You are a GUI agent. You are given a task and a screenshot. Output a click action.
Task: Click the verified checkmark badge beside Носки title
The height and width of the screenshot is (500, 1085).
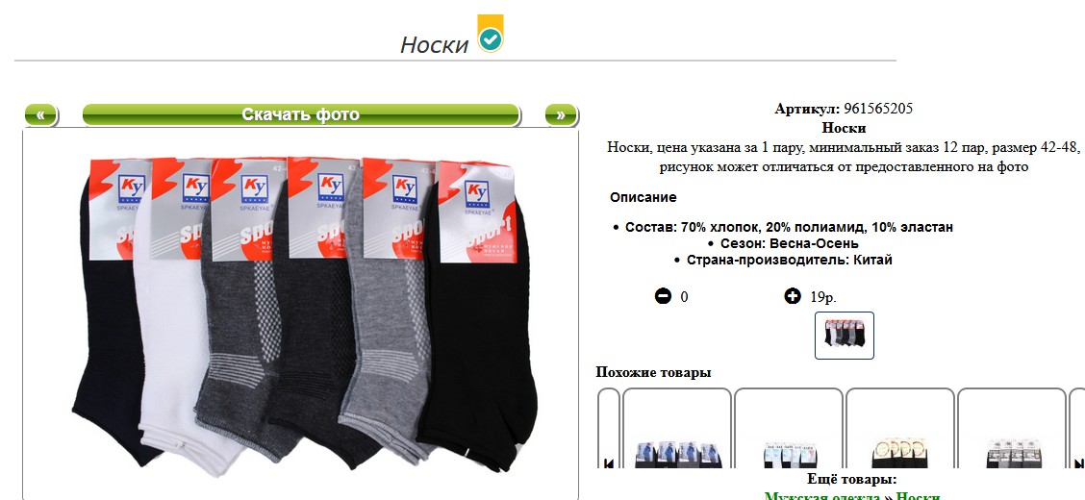click(x=491, y=34)
